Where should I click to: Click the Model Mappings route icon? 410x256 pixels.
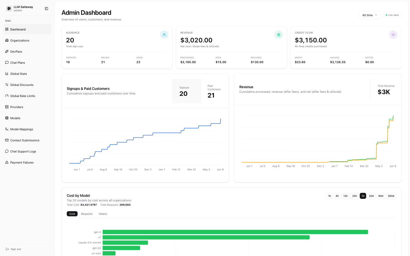[x=7, y=129]
